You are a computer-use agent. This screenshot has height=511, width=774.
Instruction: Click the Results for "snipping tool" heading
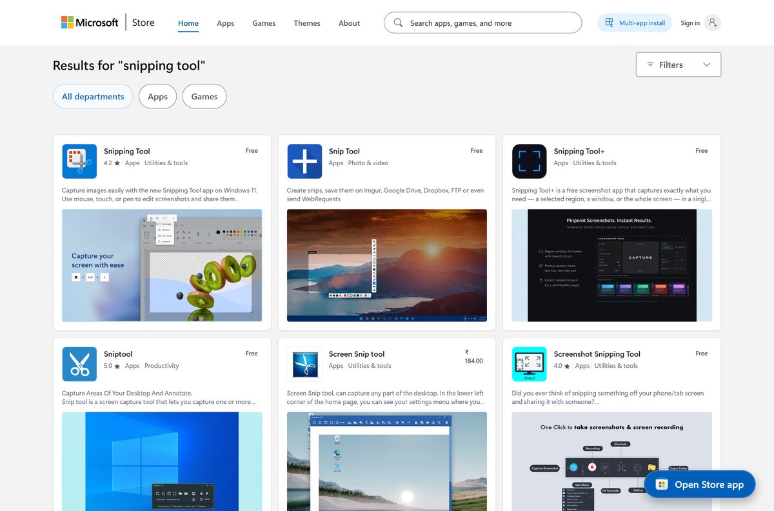pos(129,65)
